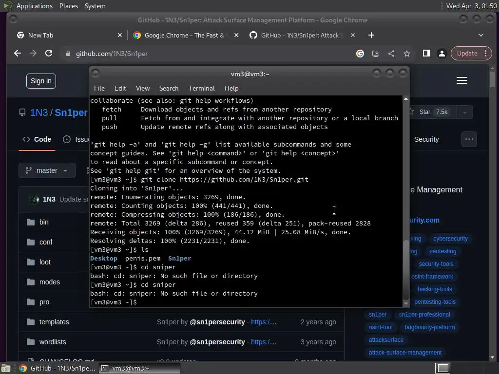499x374 pixels.
Task: Open the pentesting topic tag
Action: [442, 251]
